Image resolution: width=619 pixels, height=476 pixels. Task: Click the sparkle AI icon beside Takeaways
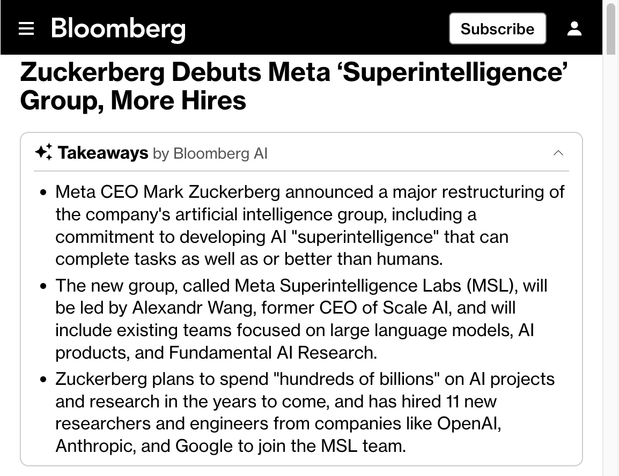point(43,153)
